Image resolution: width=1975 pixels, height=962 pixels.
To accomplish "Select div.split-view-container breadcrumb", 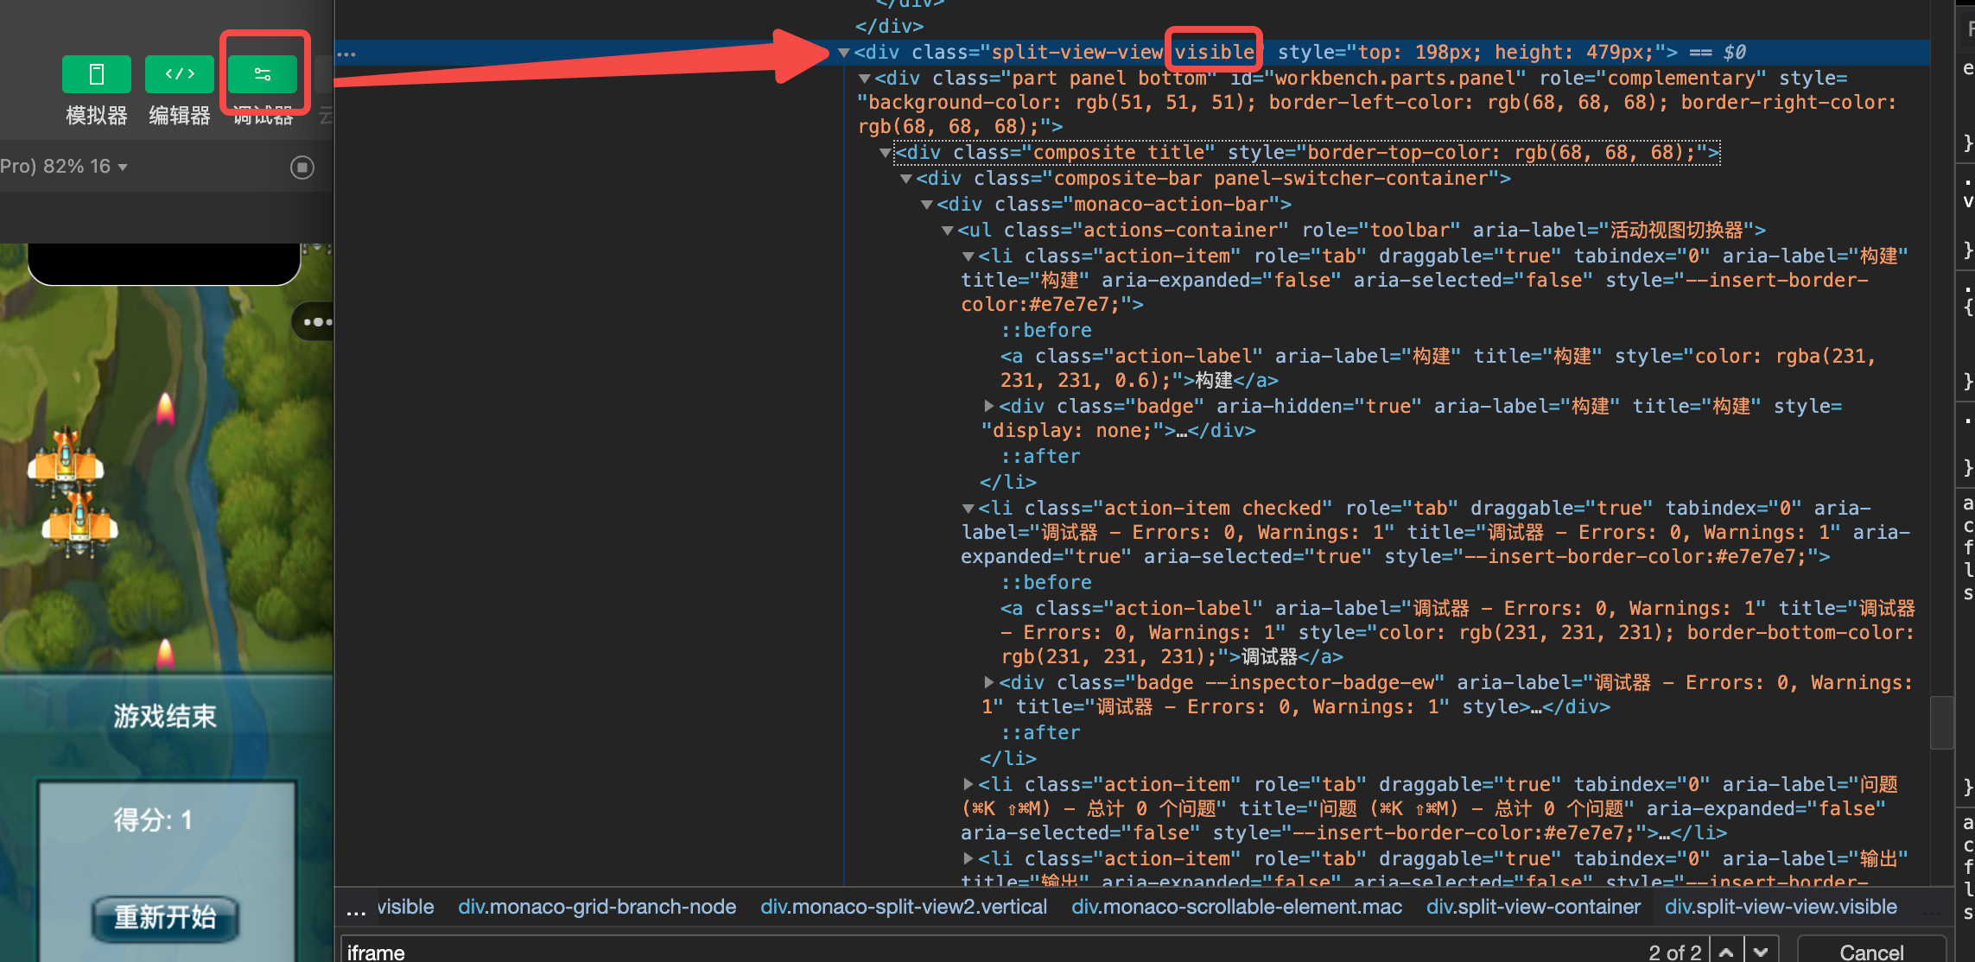I will pyautogui.click(x=1533, y=907).
